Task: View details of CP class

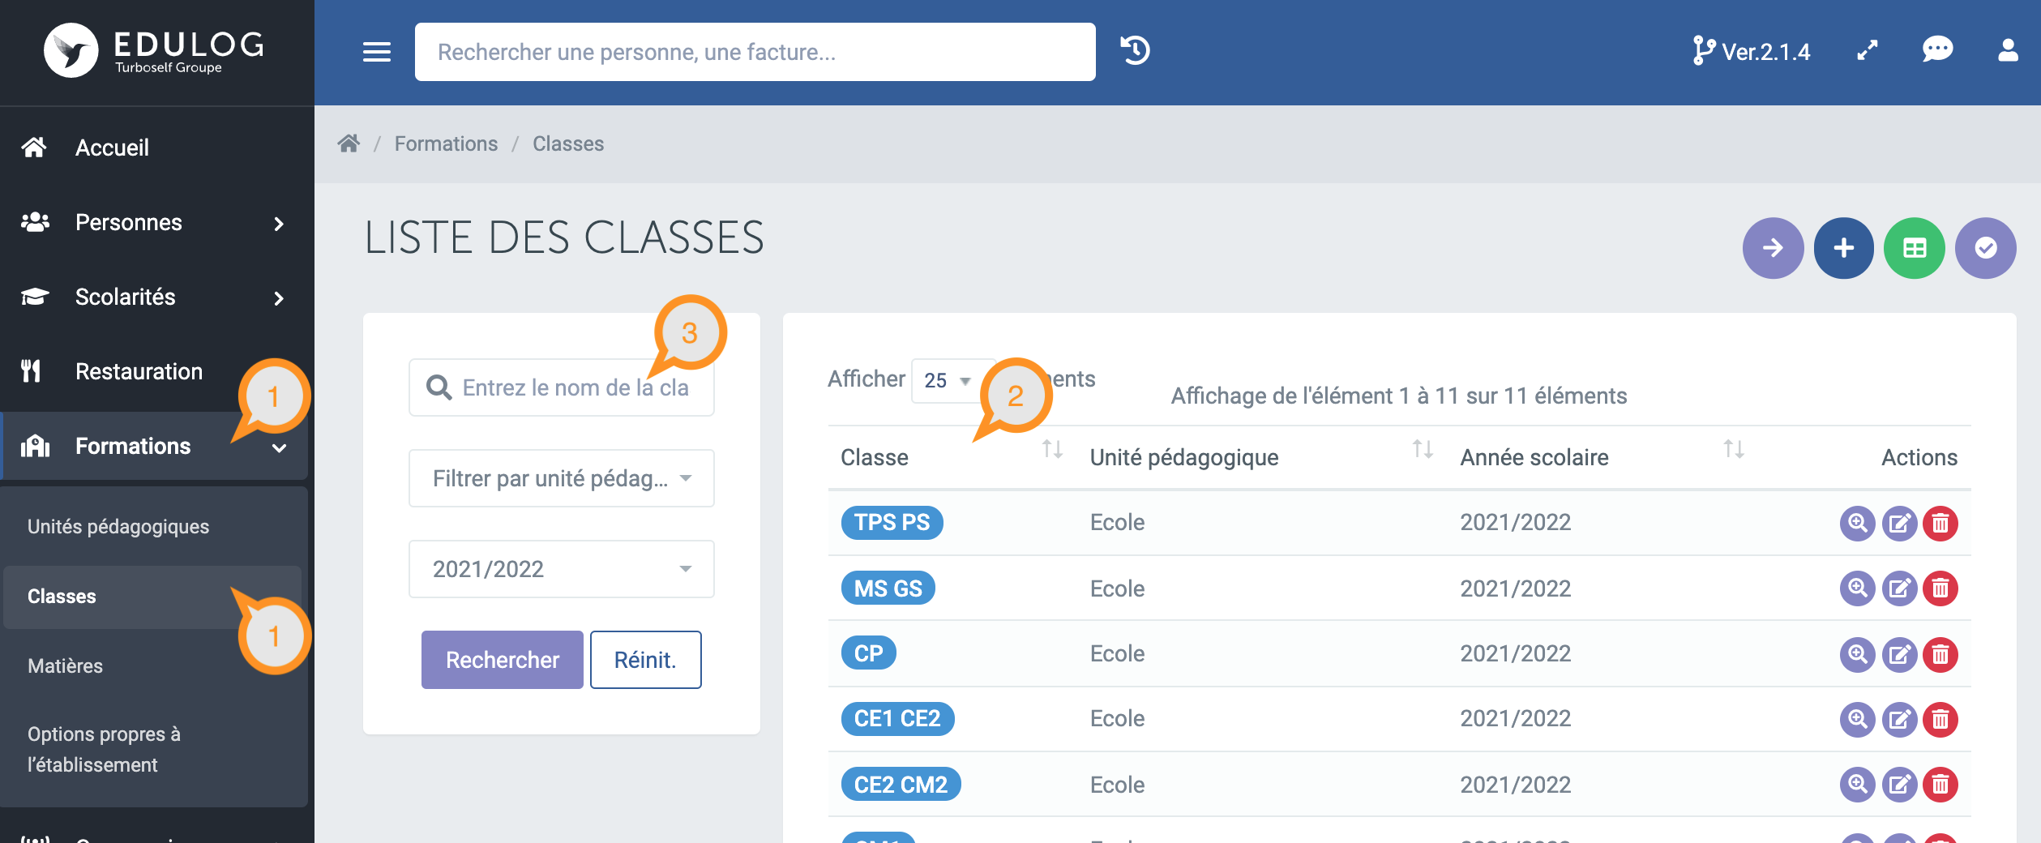Action: (x=1857, y=654)
